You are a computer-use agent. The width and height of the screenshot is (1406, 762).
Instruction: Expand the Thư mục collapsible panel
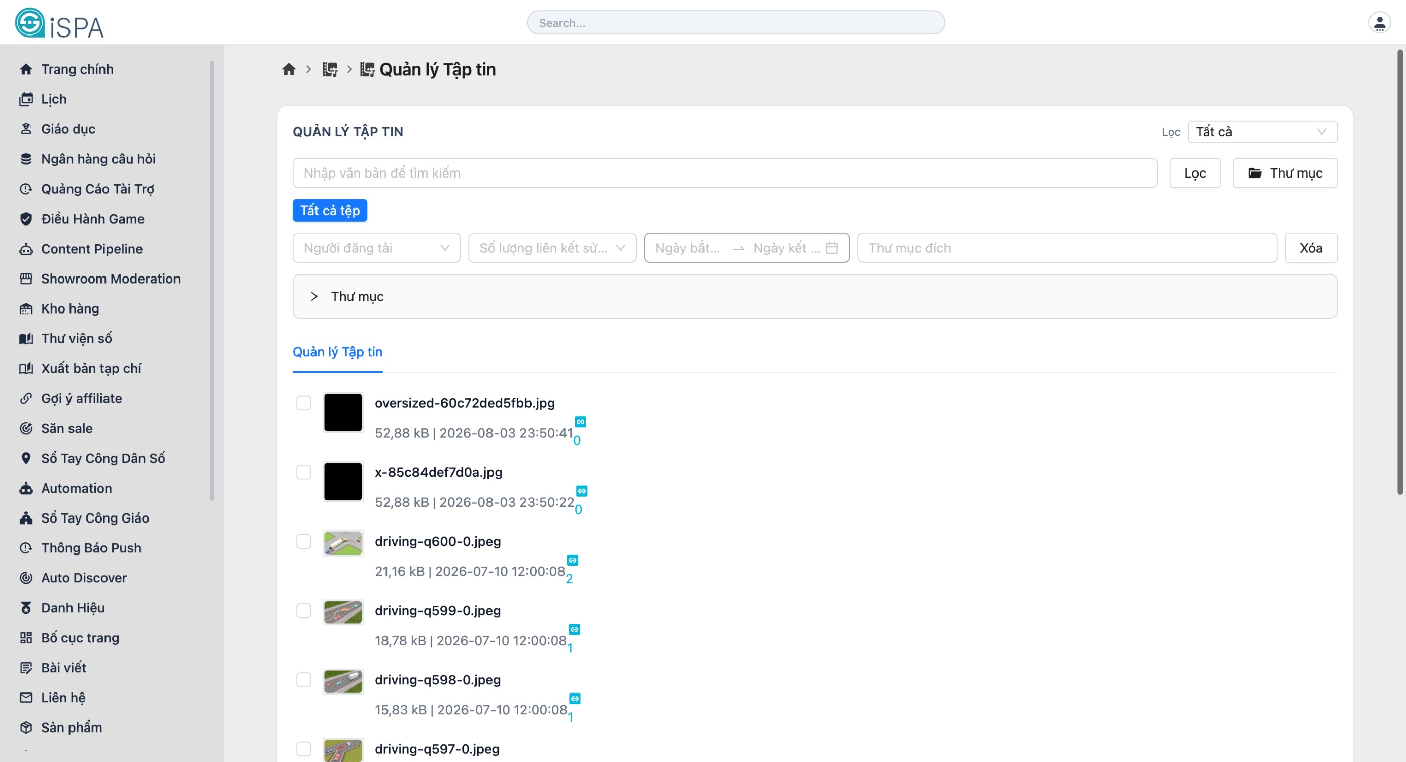pyautogui.click(x=815, y=296)
